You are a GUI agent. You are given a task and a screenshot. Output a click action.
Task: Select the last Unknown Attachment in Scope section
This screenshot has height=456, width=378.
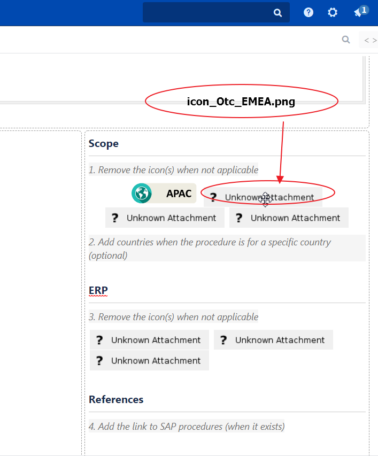(289, 218)
